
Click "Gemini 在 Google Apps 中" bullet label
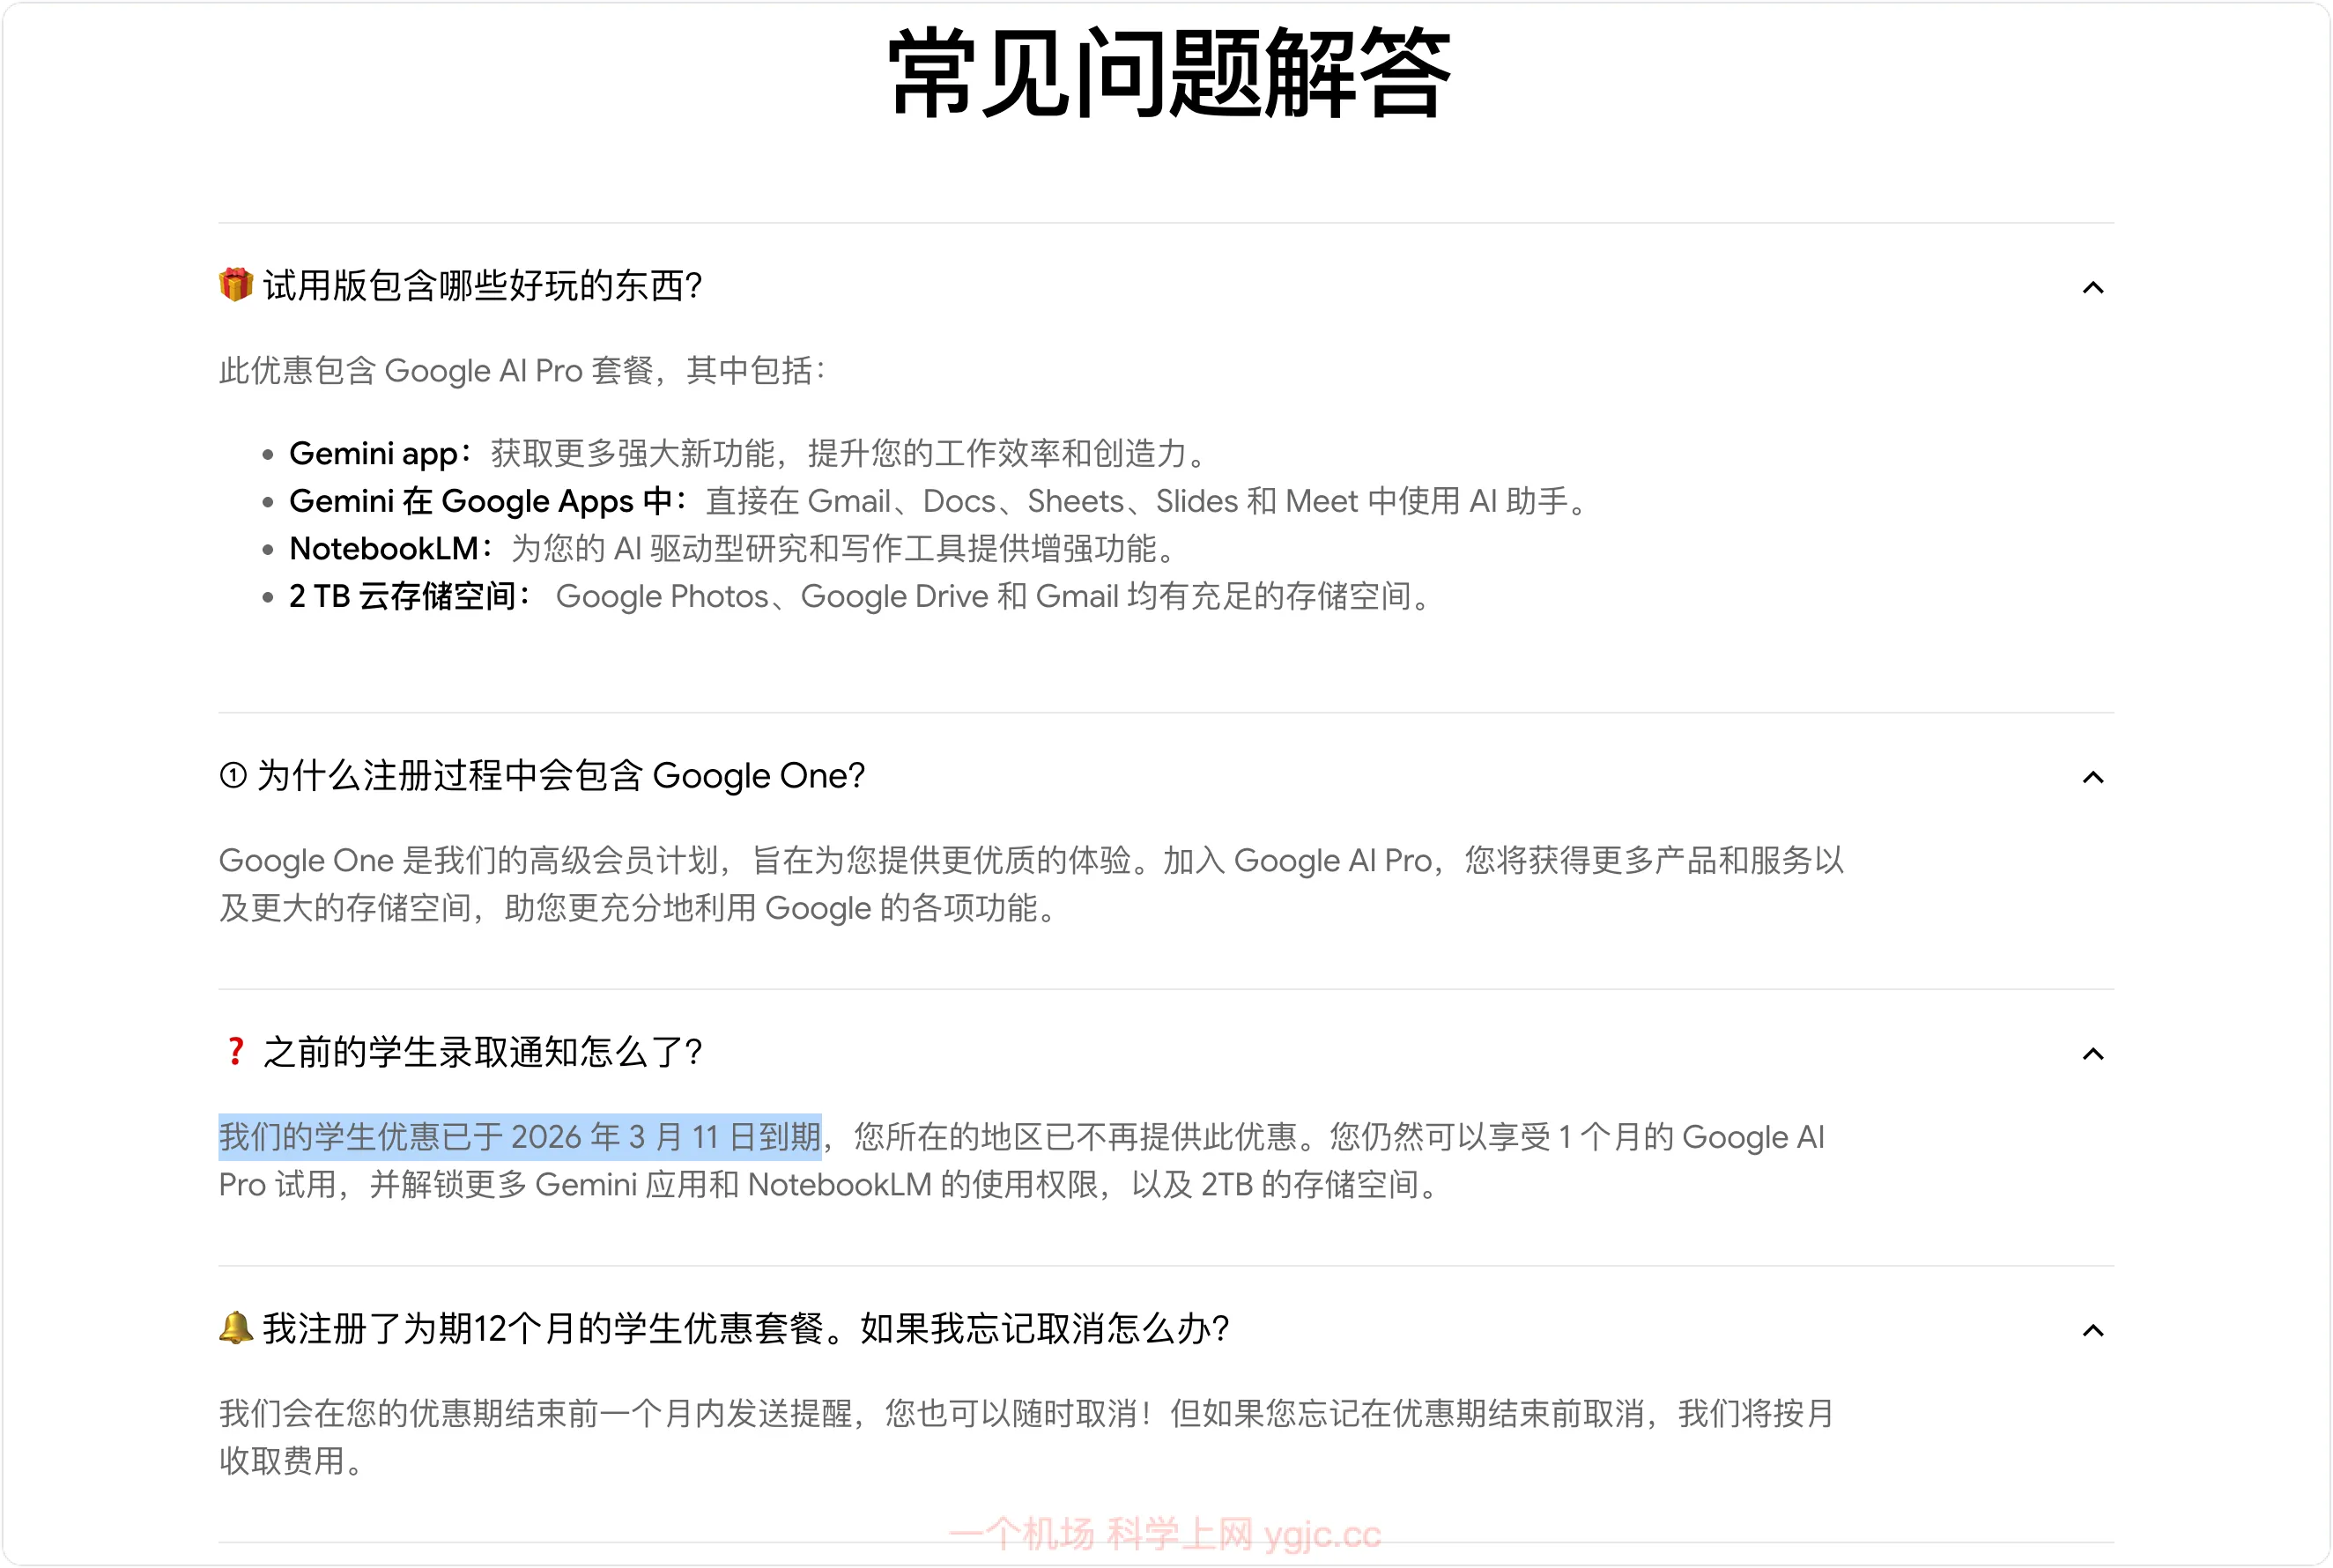pos(480,501)
